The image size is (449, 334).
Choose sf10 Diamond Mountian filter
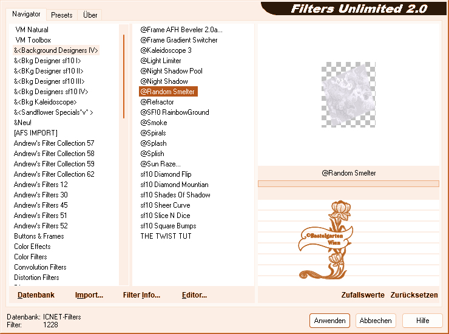point(174,185)
